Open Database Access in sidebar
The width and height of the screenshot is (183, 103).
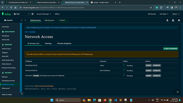point(8,81)
